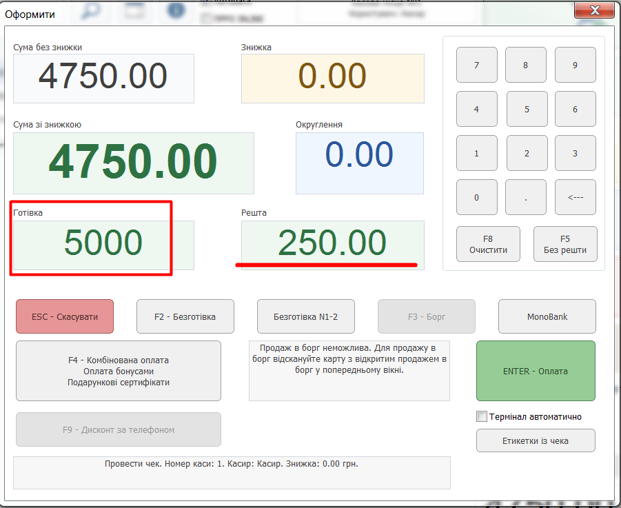
Task: Click the Продаж в борг неможлива message
Action: (x=349, y=359)
